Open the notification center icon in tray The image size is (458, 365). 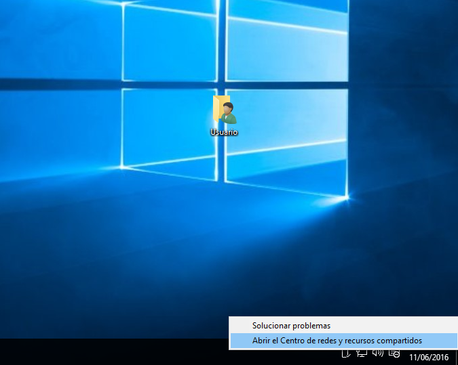[x=394, y=353]
